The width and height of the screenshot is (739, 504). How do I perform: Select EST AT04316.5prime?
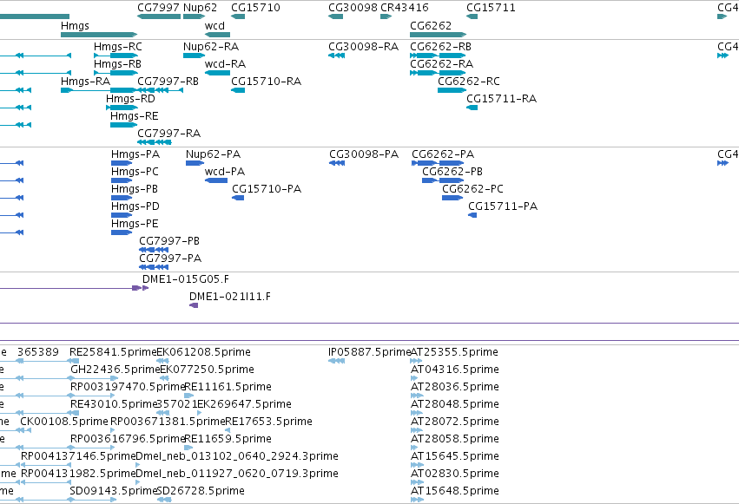tap(455, 370)
